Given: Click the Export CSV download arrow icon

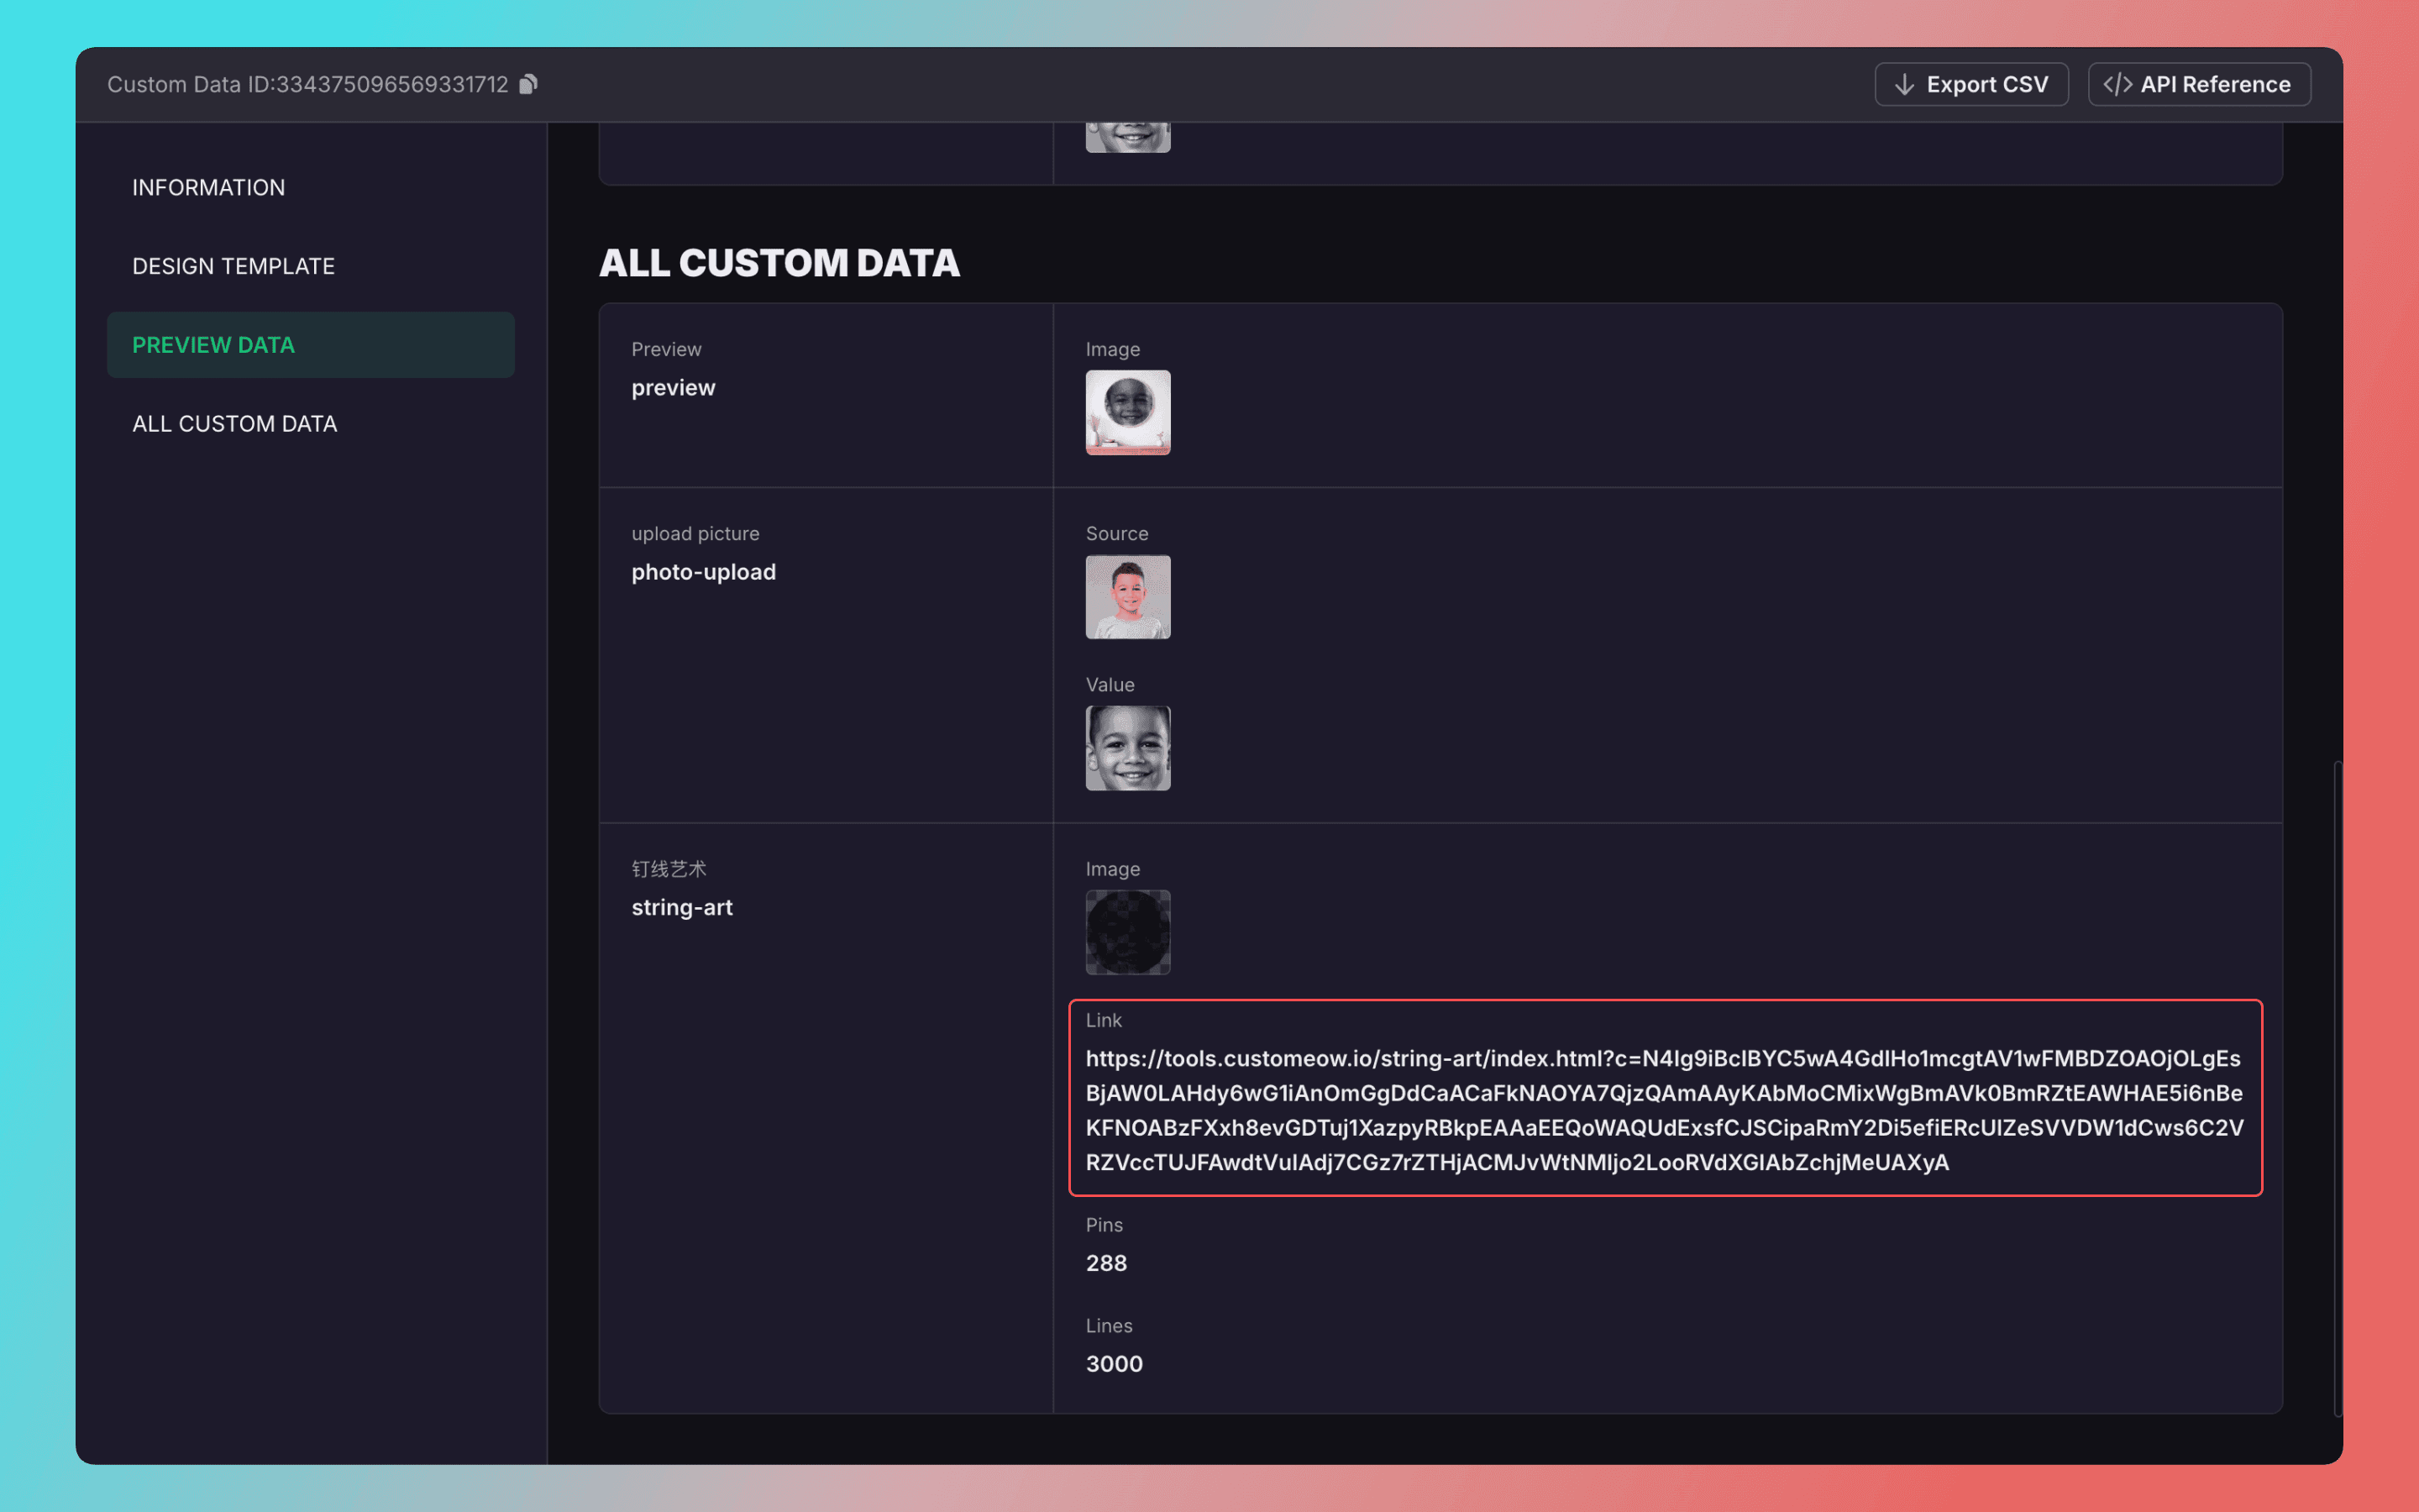Looking at the screenshot, I should point(1904,85).
